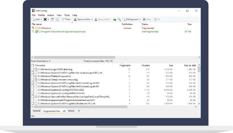Image resolution: width=233 pixels, height=133 pixels.
Task: Click the file list scroll down arrow
Action: (x=199, y=104)
